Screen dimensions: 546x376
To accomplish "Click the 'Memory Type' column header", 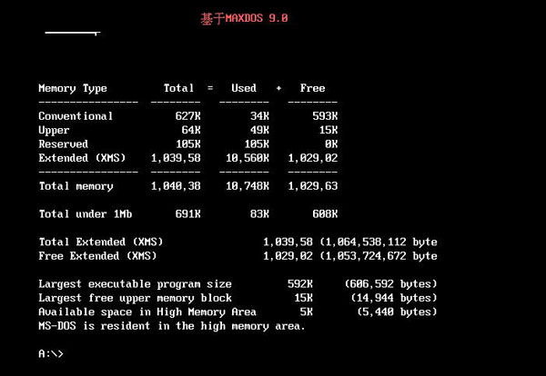I will (x=73, y=88).
